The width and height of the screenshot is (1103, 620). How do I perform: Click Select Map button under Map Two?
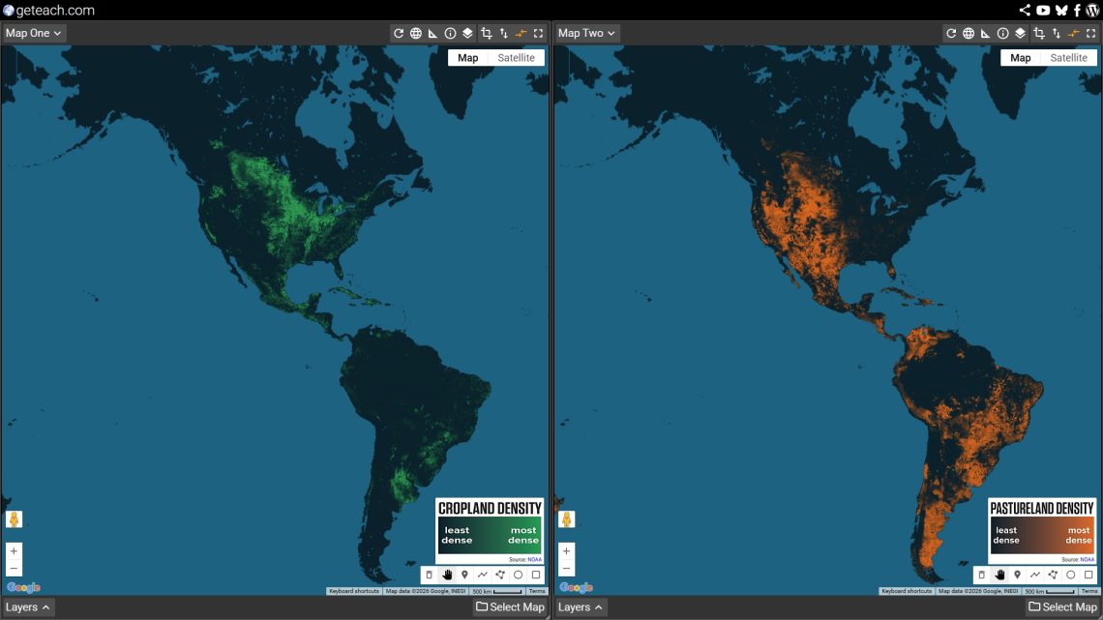(1062, 607)
